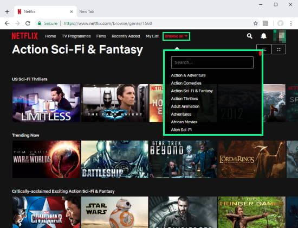Screen dimensions: 298x228
Task: Open the Battleship thumbnail
Action: point(115,159)
